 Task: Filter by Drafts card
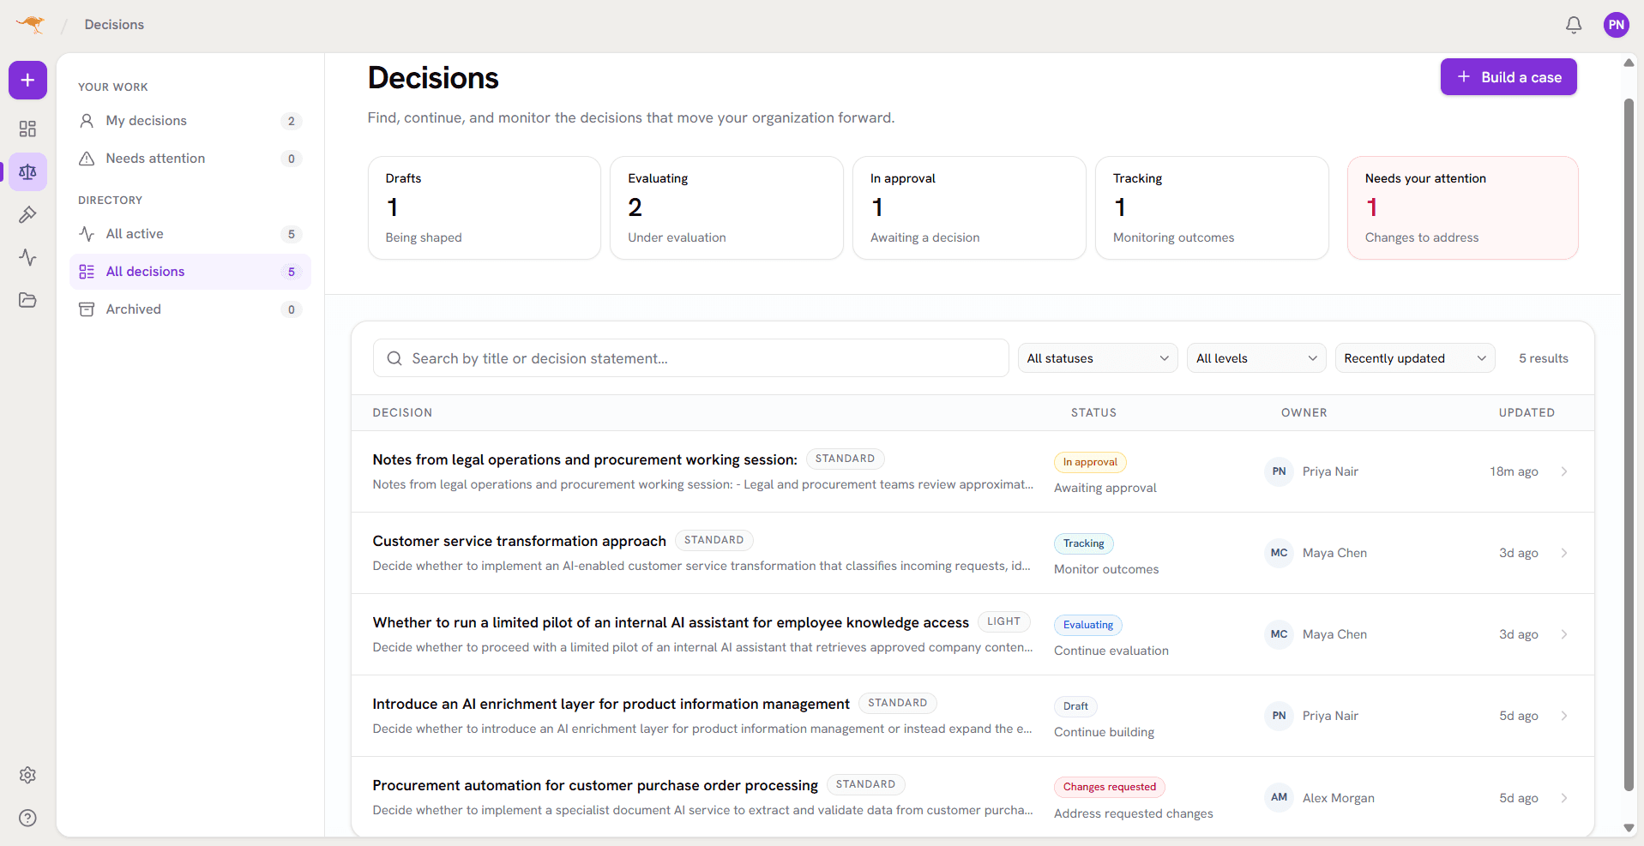pos(485,207)
